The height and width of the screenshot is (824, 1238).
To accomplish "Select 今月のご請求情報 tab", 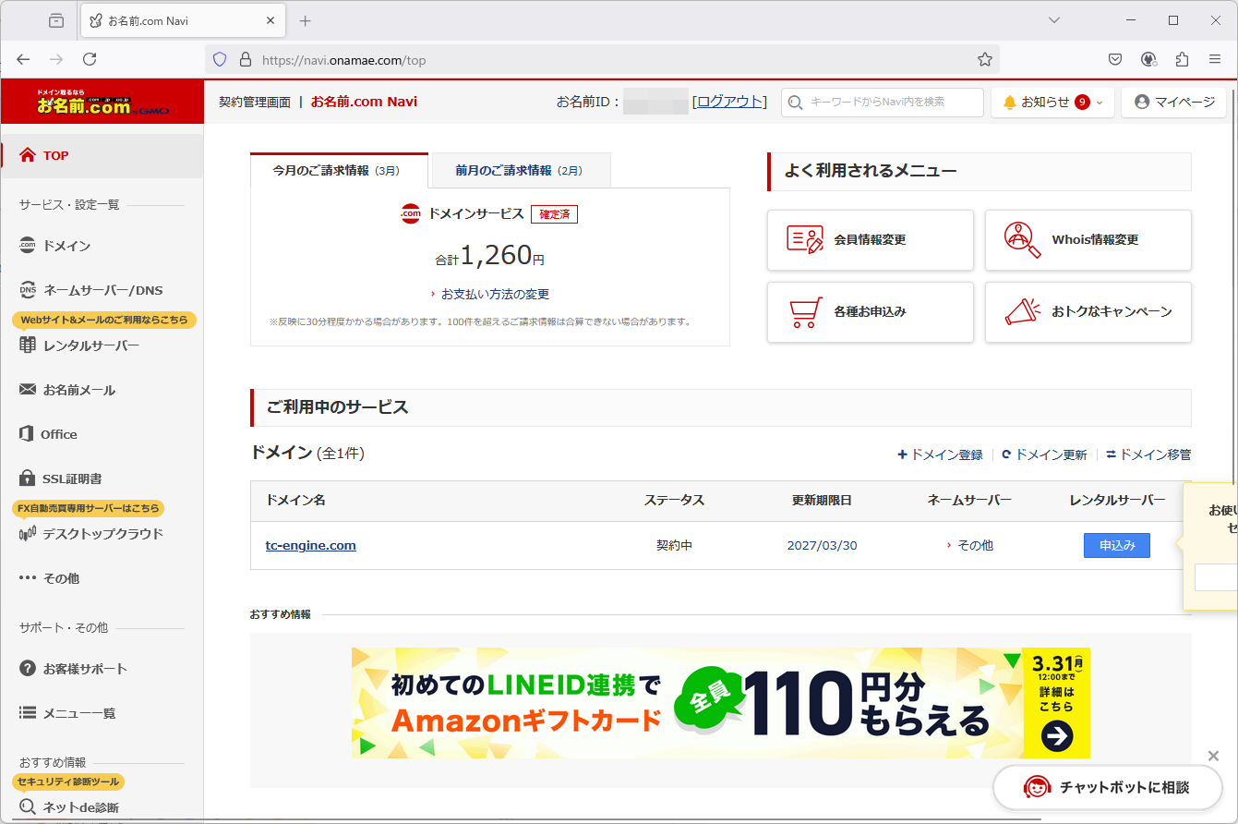I will pyautogui.click(x=338, y=170).
